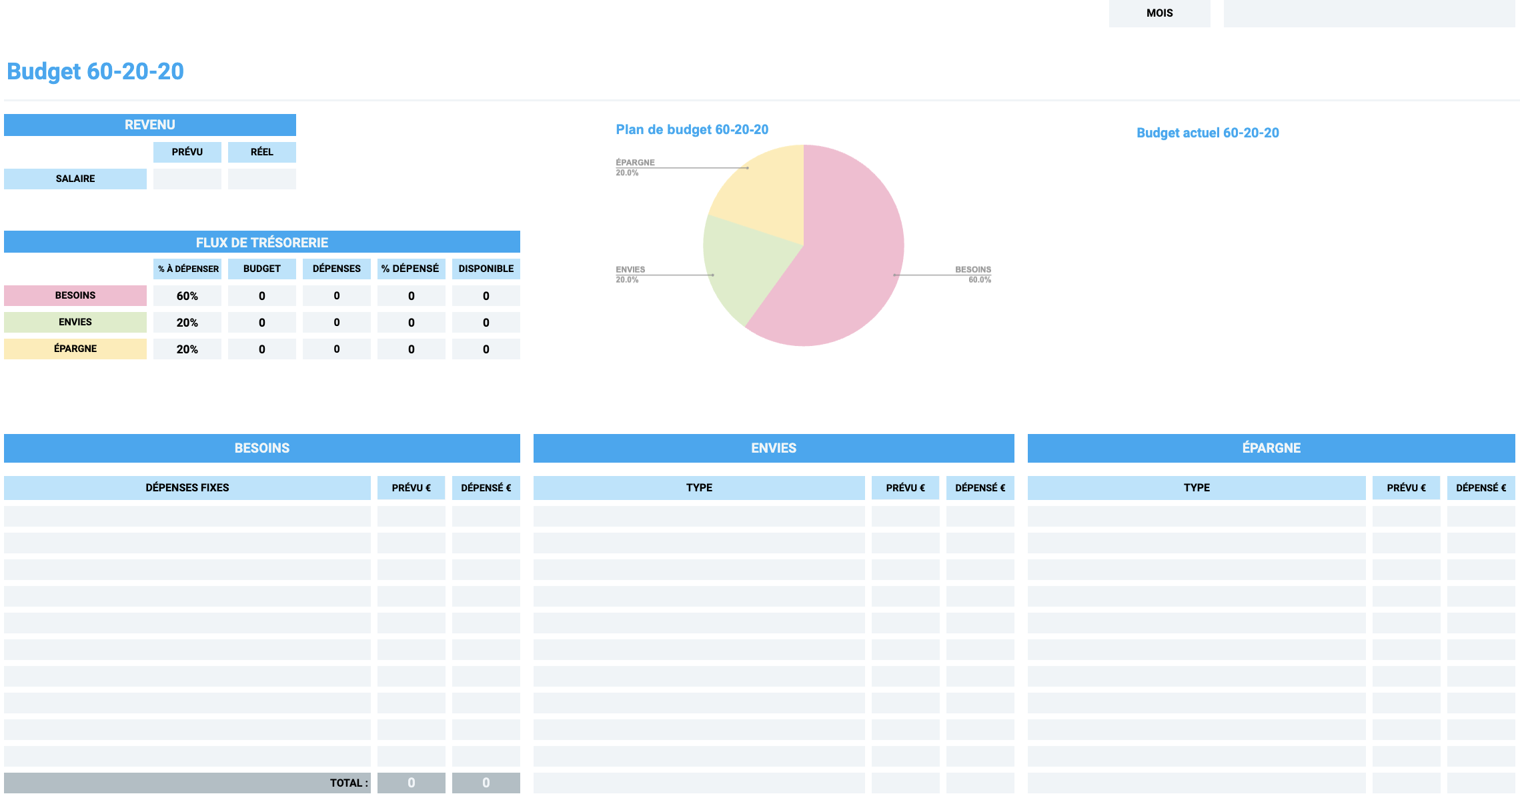Click the BESOINS 60.0% chart label
This screenshot has width=1520, height=796.
click(x=973, y=275)
